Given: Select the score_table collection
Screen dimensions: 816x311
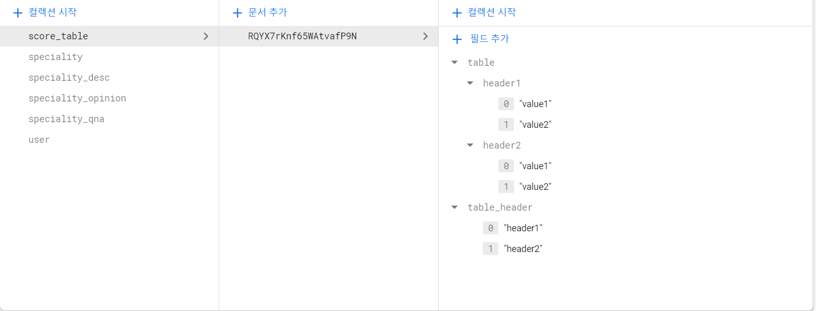Looking at the screenshot, I should pyautogui.click(x=109, y=36).
